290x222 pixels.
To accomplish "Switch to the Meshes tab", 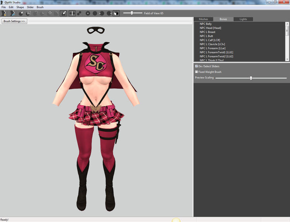I will click(203, 19).
